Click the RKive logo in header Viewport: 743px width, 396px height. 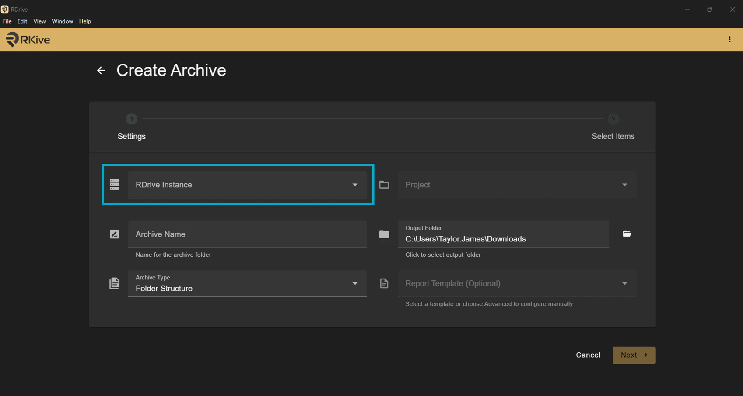pyautogui.click(x=28, y=40)
